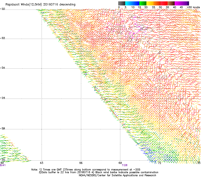Screen dimensions: 201x177
Task: Click the Rapidscat Winds title text
Action: click(40, 5)
